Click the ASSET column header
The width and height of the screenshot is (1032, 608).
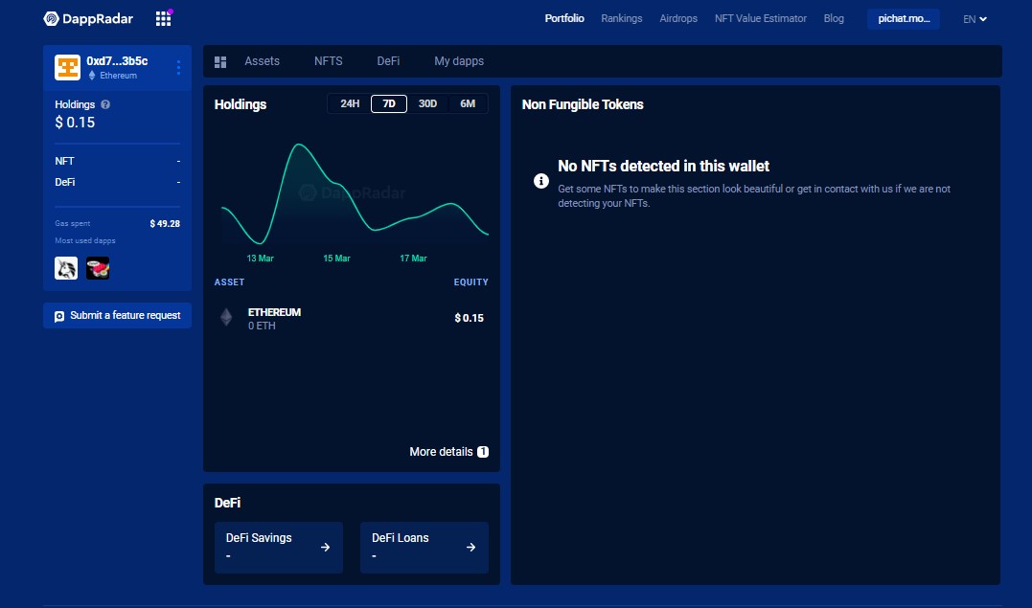tap(229, 282)
